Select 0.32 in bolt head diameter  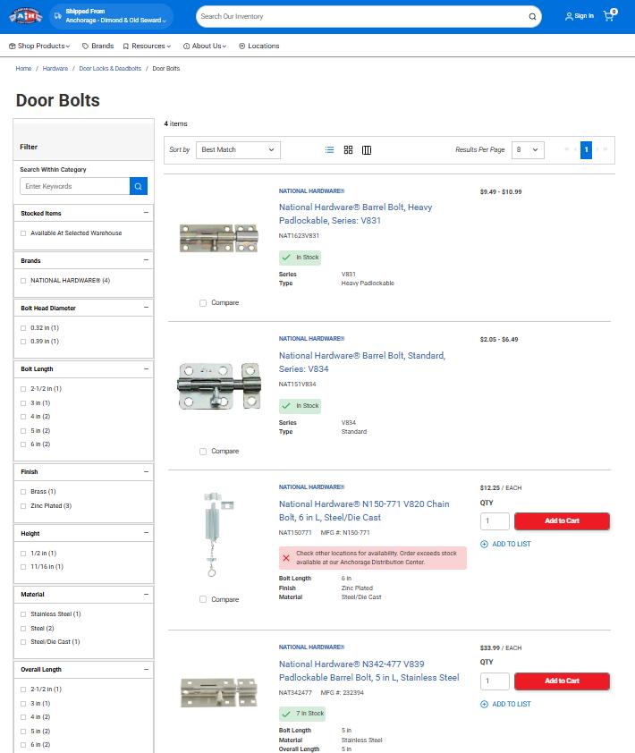point(23,328)
